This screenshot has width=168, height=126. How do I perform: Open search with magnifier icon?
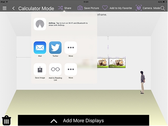(x=163, y=8)
